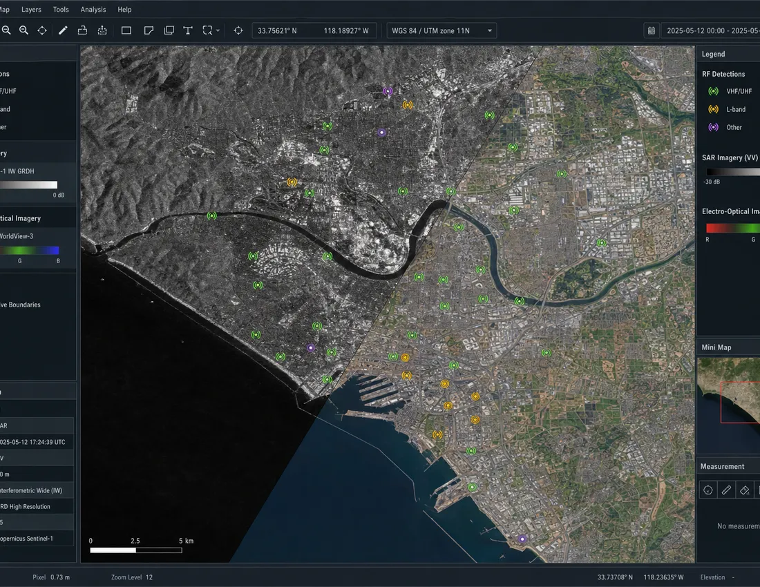The width and height of the screenshot is (760, 587).
Task: Click the red extent box in Mini Map
Action: (740, 403)
